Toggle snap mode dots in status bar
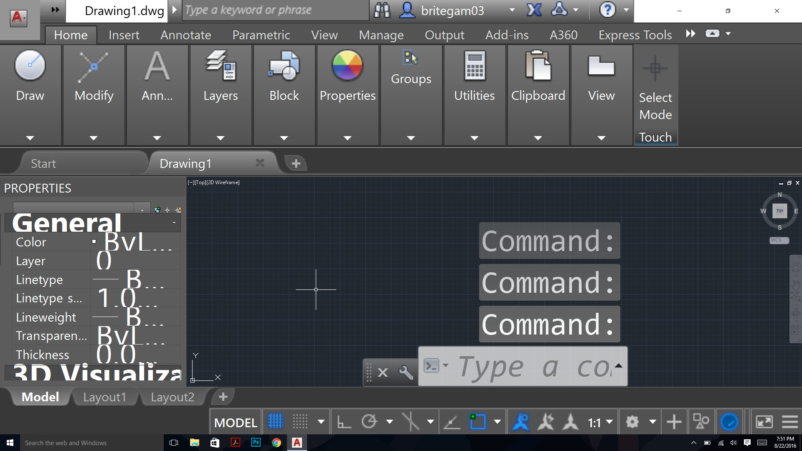 pyautogui.click(x=300, y=422)
